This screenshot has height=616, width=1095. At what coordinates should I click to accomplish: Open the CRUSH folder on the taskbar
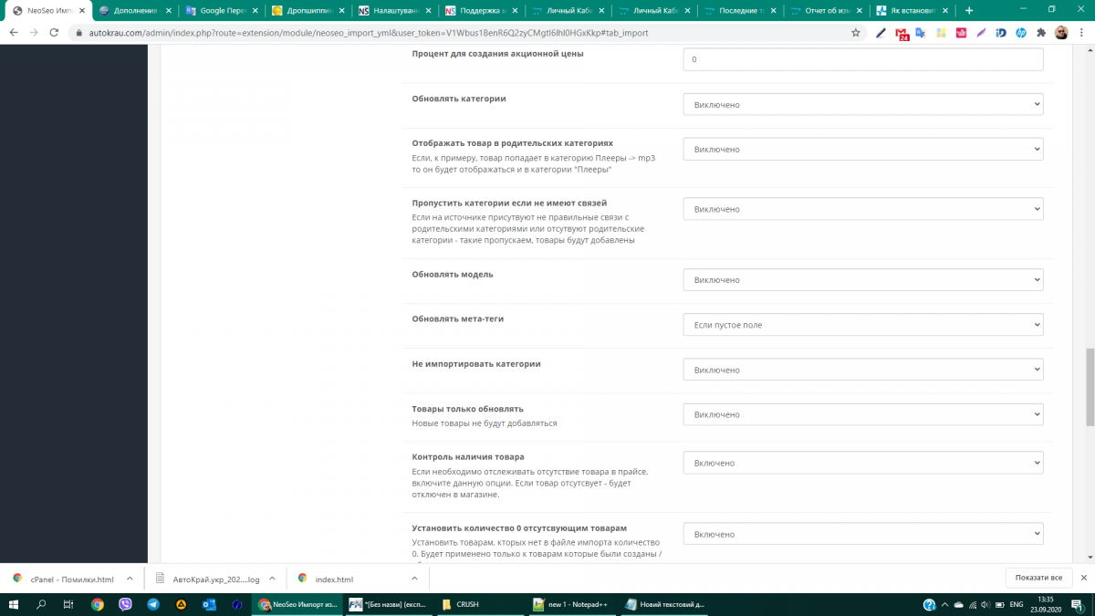click(480, 604)
